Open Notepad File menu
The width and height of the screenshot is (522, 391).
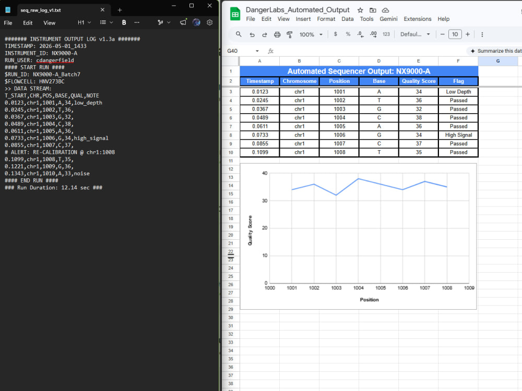pyautogui.click(x=8, y=23)
